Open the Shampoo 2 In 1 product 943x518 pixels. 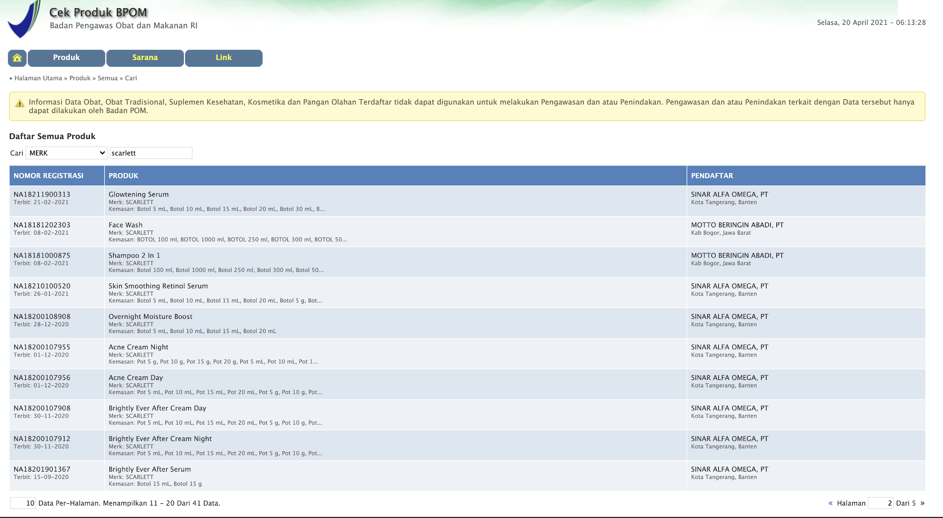134,255
